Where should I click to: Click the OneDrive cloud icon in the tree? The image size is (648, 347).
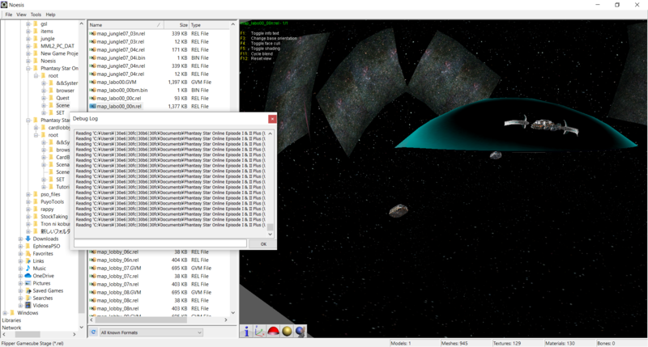tap(28, 276)
